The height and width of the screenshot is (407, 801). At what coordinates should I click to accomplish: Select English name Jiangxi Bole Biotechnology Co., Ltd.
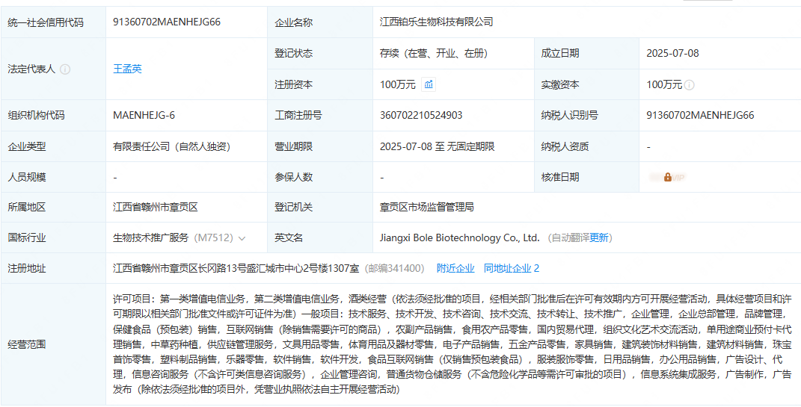point(460,237)
